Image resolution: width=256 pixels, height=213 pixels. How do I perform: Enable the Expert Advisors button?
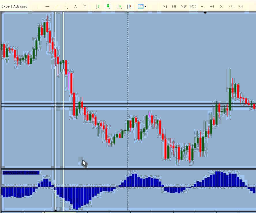(x=14, y=6)
